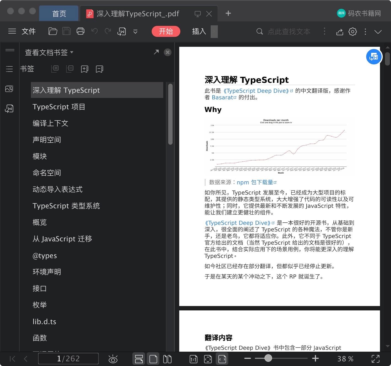
Task: Collapse all bookmarks icon
Action: [x=70, y=69]
